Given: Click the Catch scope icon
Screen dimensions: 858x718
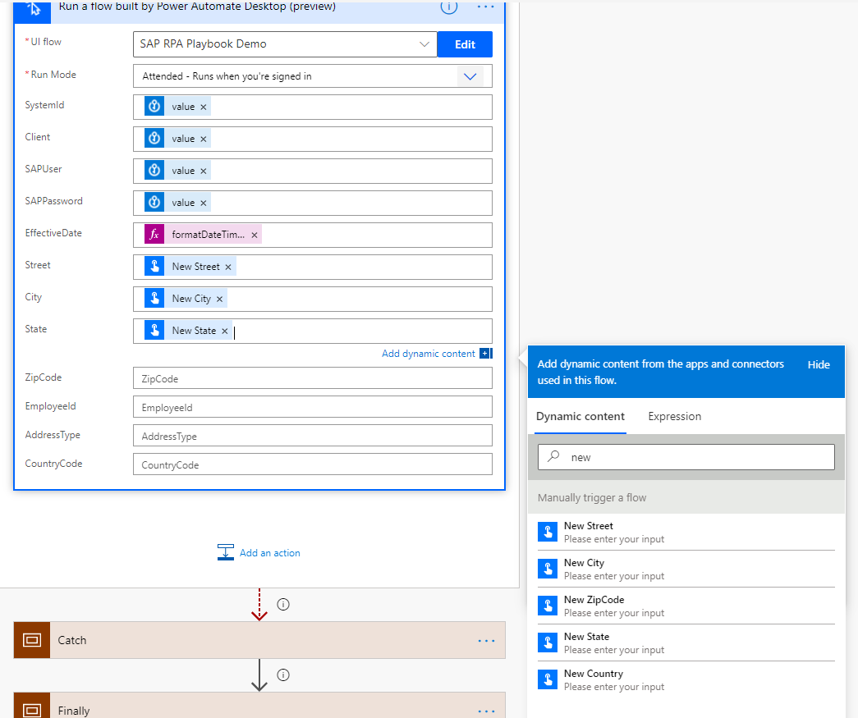Looking at the screenshot, I should [x=31, y=640].
